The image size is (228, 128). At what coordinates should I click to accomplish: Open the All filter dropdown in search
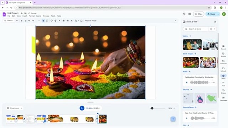click(212, 29)
